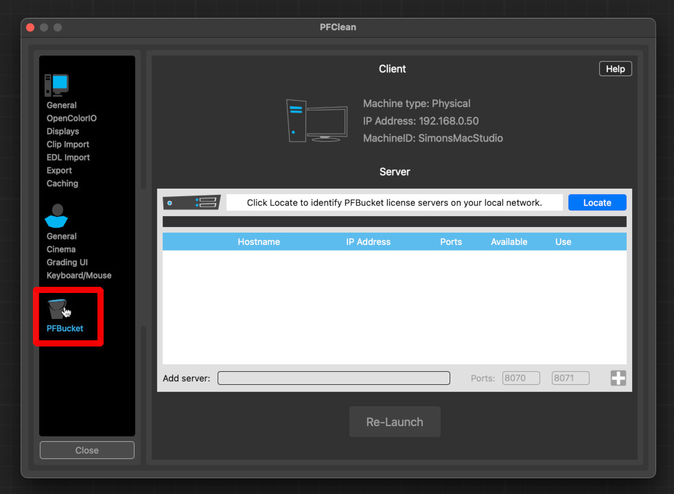Open Clip Import preferences

tap(68, 144)
